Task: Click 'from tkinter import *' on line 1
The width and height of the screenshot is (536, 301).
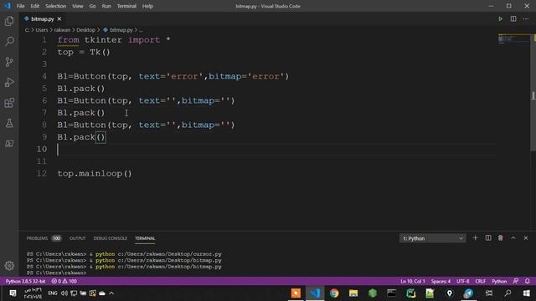Action: (x=114, y=40)
